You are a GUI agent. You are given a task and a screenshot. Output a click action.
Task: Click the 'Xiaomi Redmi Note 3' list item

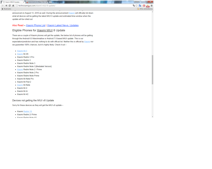click(x=26, y=63)
